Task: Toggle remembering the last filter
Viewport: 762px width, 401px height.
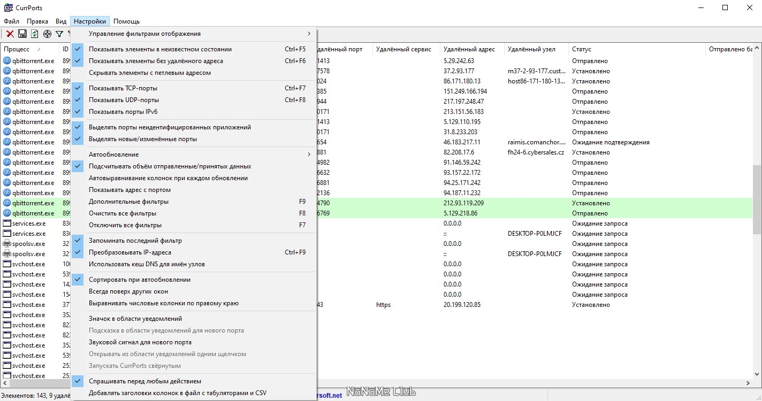Action: [194, 241]
